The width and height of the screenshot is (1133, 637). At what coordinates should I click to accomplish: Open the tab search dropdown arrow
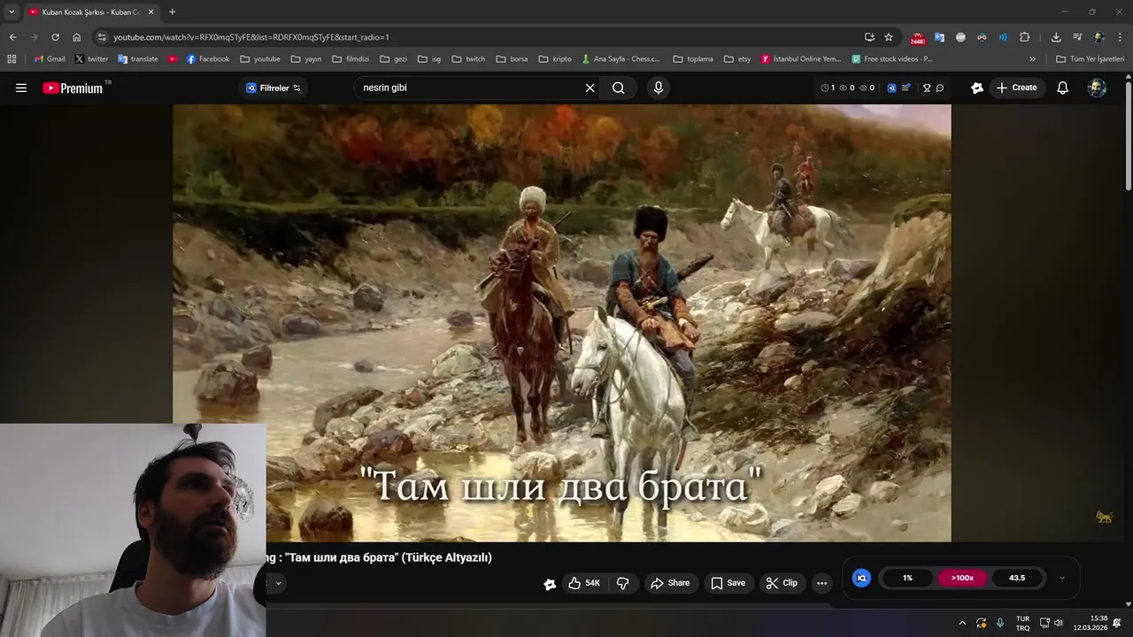point(12,12)
